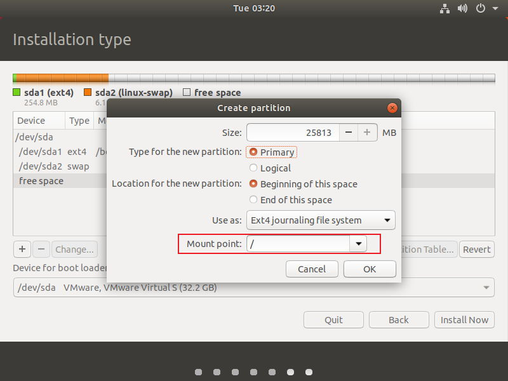Click Cancel in Create partition dialog
Viewport: 508px width, 381px height.
pos(312,269)
